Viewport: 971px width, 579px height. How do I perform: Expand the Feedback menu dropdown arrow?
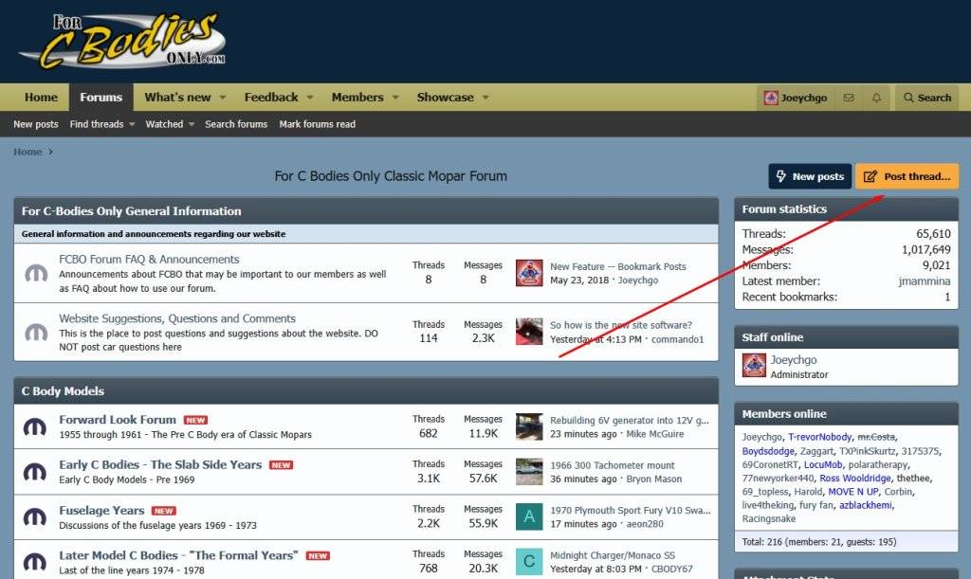310,98
